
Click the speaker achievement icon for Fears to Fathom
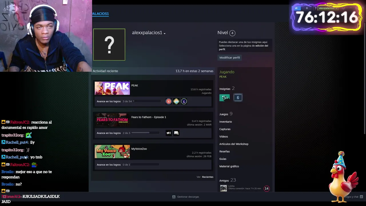tap(169, 133)
